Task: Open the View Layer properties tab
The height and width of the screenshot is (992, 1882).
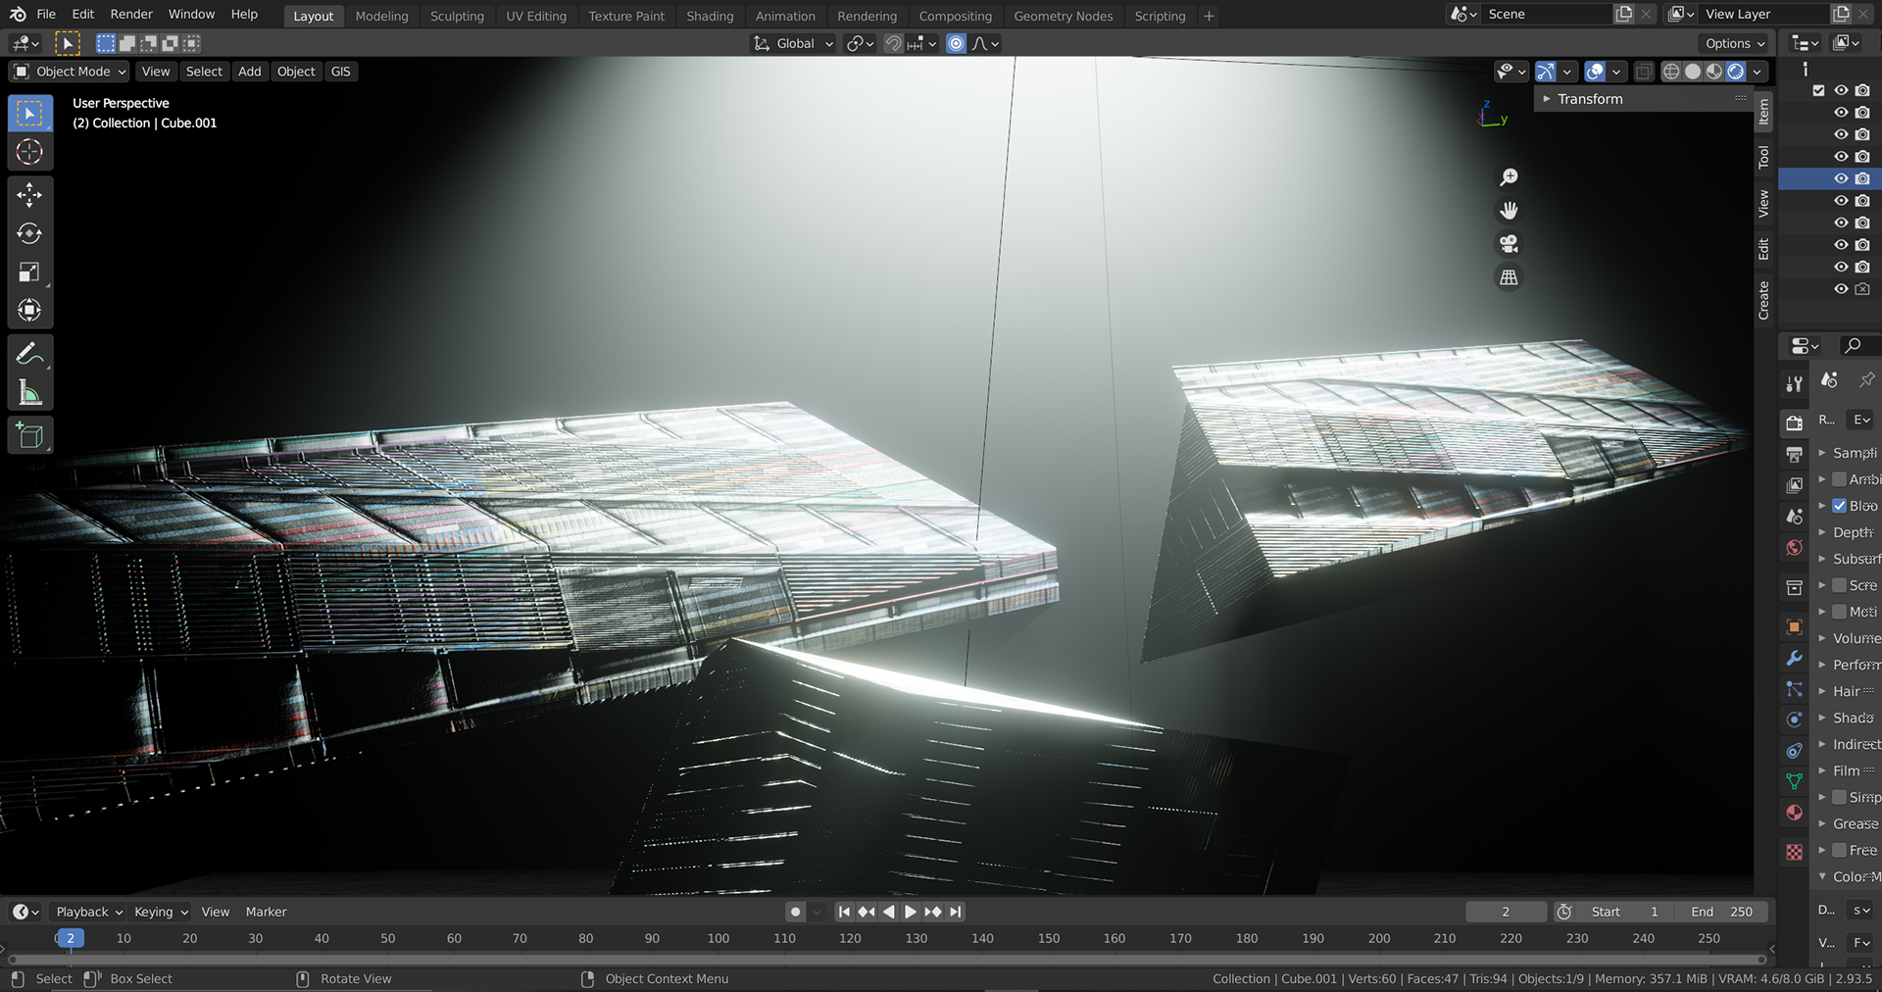Action: pyautogui.click(x=1794, y=485)
